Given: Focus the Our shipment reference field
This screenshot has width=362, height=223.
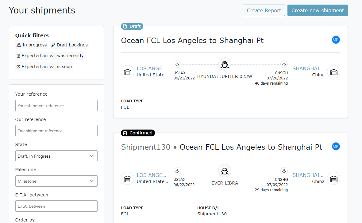Looking at the screenshot, I should tap(56, 130).
